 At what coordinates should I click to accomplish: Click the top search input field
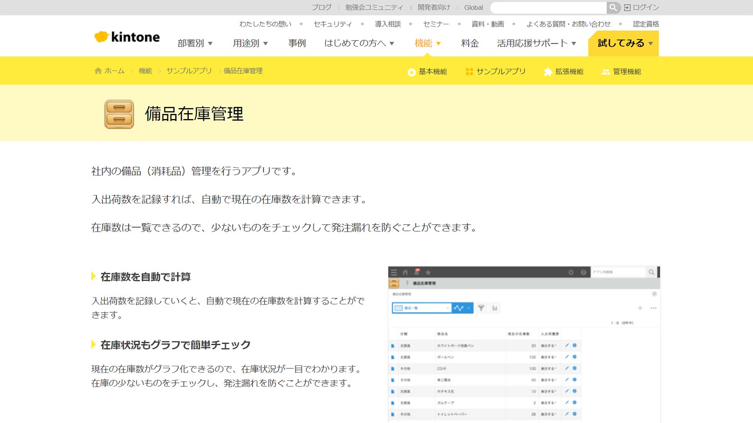(548, 8)
